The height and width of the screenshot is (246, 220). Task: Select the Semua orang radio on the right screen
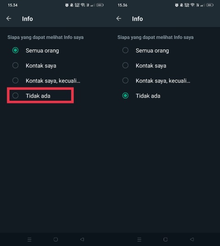tap(126, 50)
